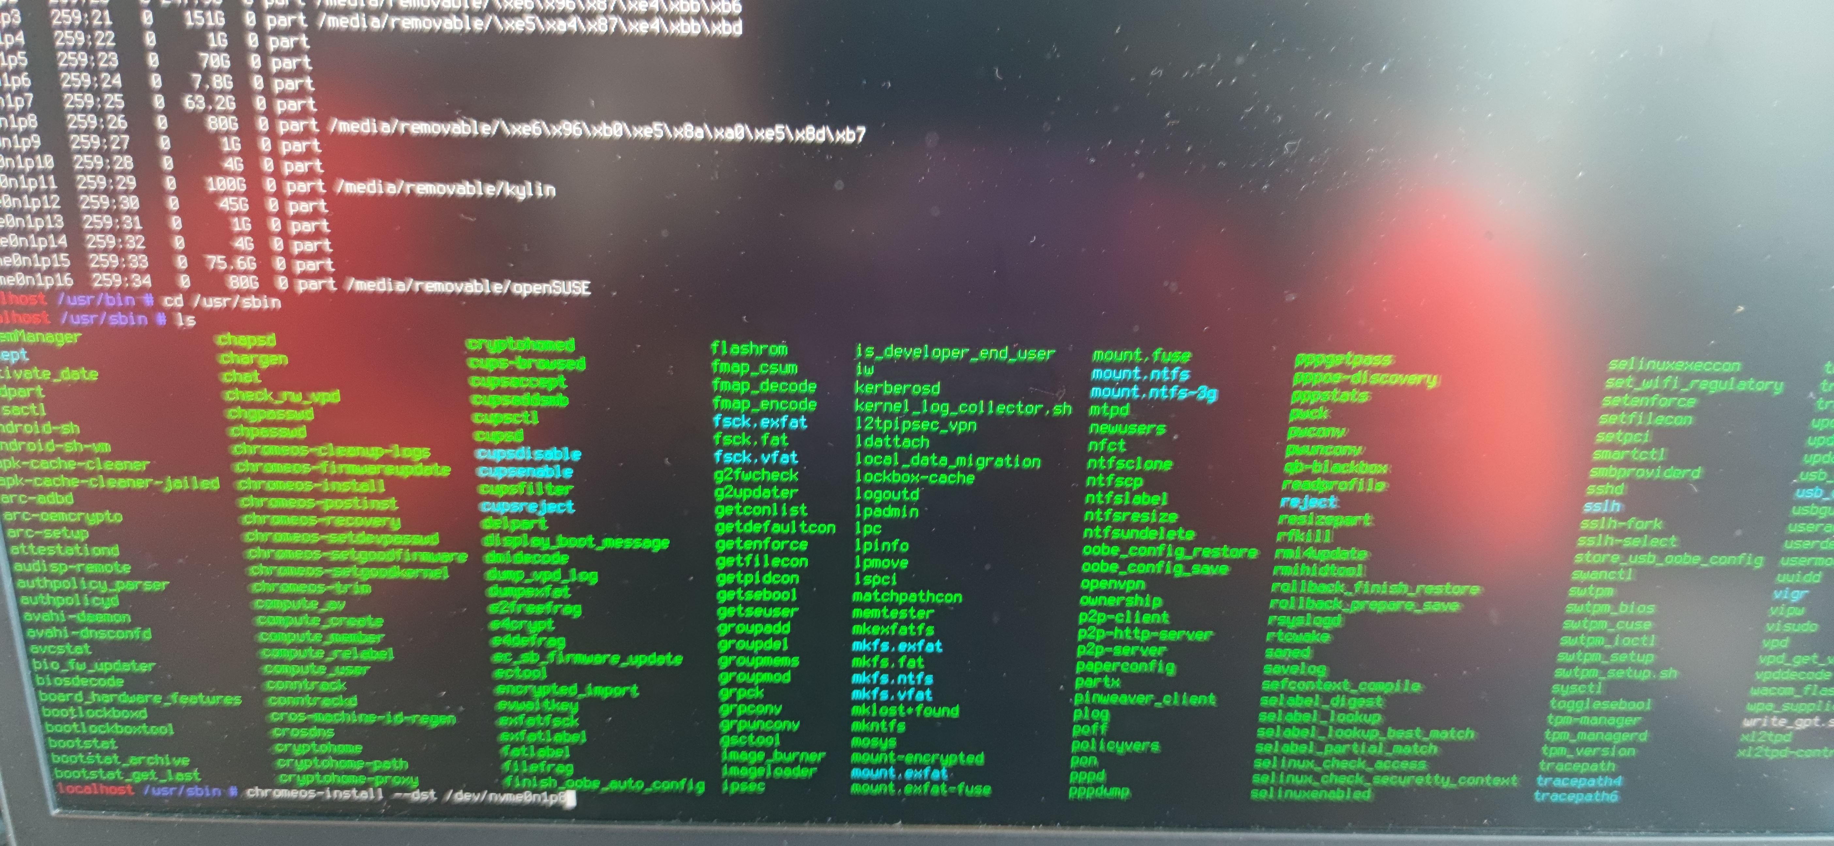Click the 'cd /usr/sbin' command text

(x=221, y=302)
